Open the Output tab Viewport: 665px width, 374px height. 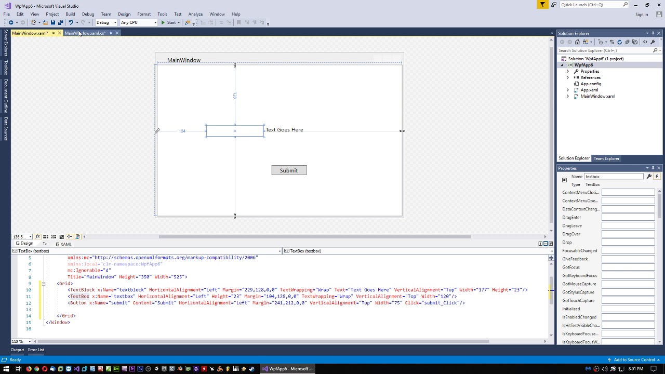coord(17,350)
